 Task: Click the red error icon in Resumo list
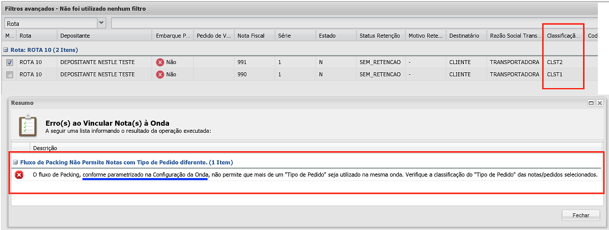pyautogui.click(x=19, y=176)
